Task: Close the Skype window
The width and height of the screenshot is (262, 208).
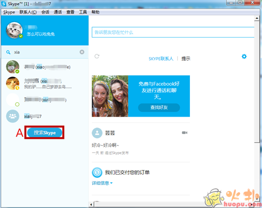Action: (x=252, y=3)
